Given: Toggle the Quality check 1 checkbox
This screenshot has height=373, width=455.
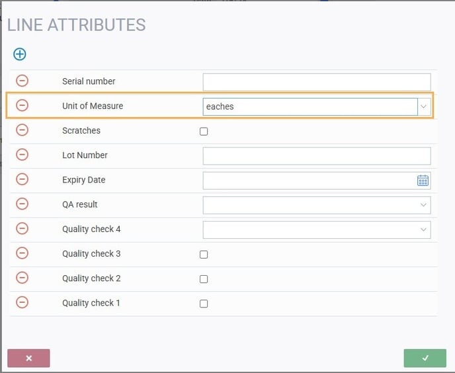Looking at the screenshot, I should [204, 304].
